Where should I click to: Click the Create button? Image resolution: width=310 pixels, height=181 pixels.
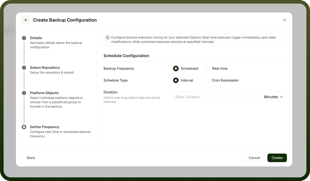click(277, 158)
